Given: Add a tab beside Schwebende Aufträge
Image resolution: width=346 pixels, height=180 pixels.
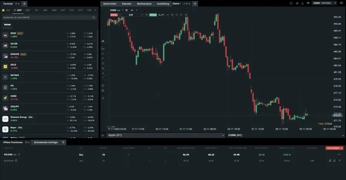Looking at the screenshot, I should point(63,142).
